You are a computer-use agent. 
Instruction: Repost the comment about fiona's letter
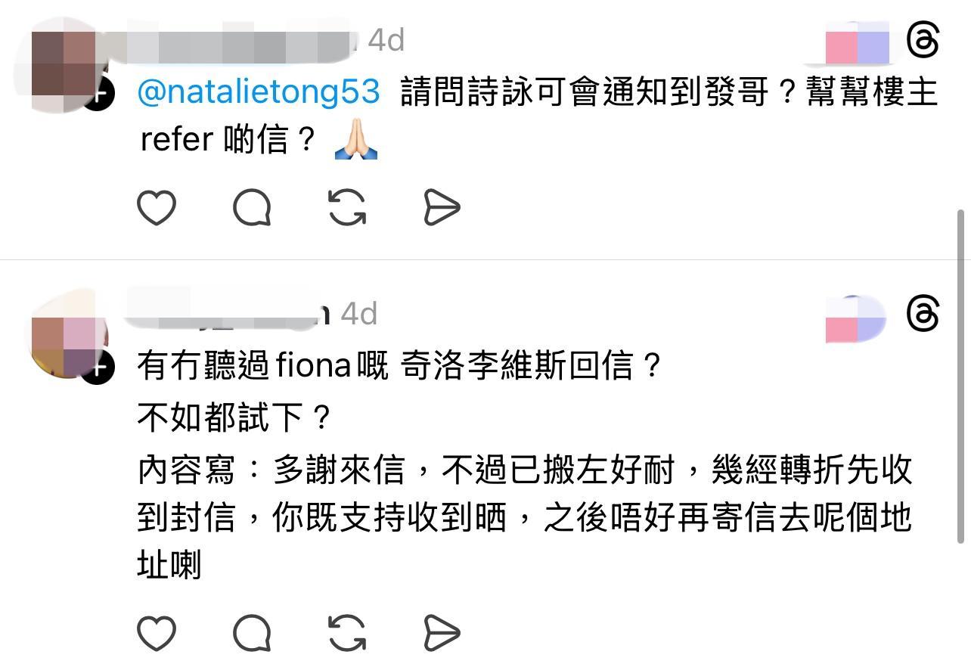(347, 632)
